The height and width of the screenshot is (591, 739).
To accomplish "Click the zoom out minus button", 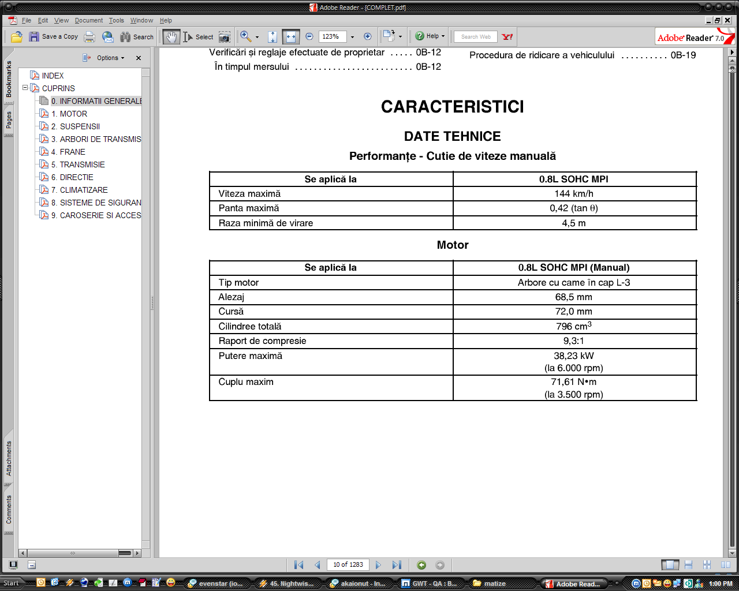I will (x=309, y=37).
